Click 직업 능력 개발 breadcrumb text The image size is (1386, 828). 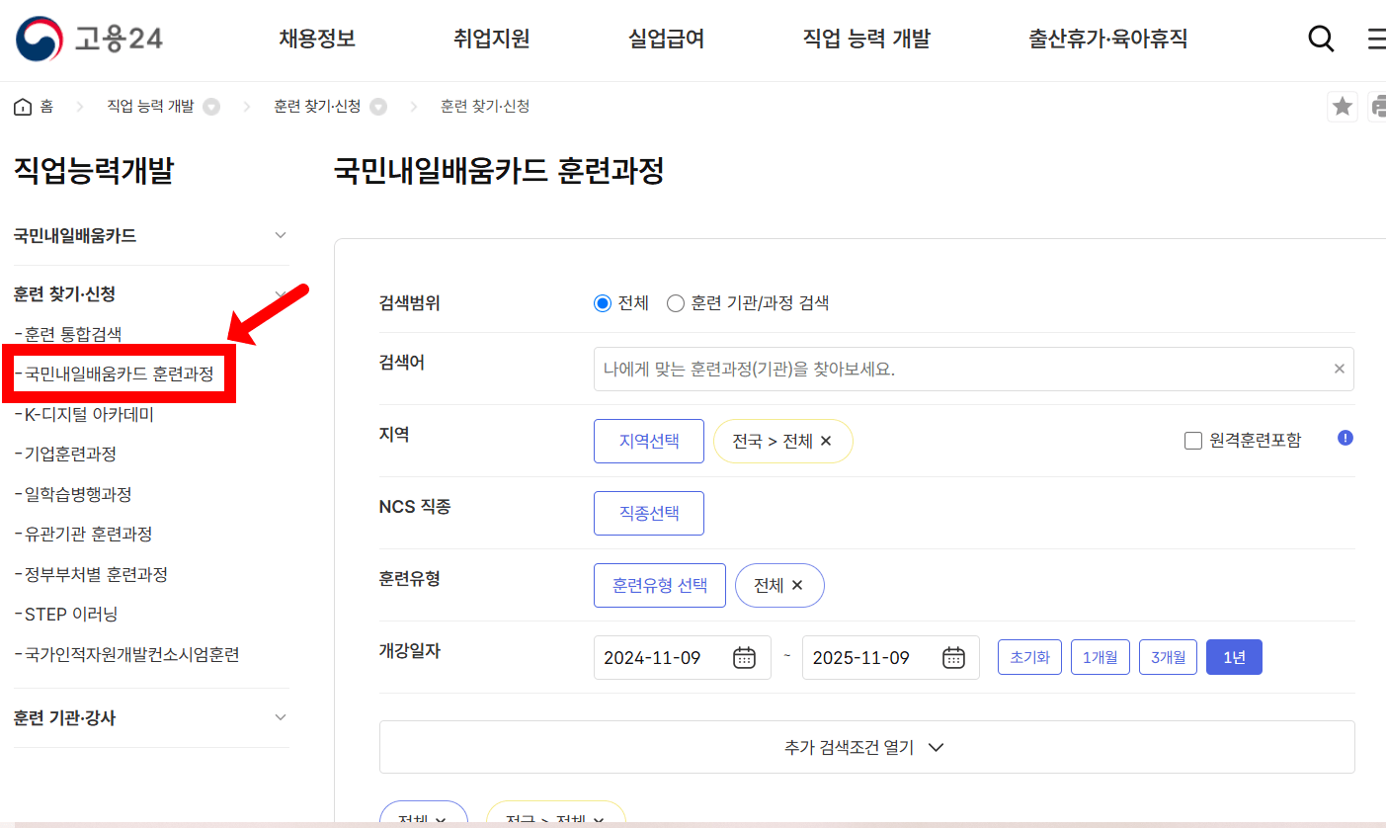(x=150, y=107)
